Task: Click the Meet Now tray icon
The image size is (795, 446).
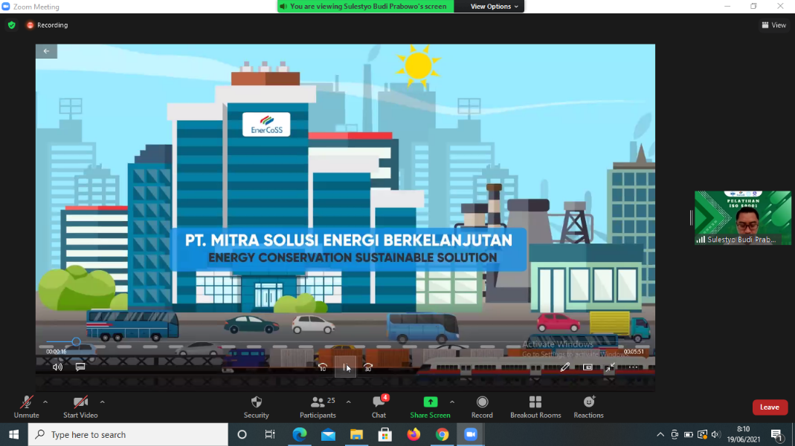Action: point(675,434)
